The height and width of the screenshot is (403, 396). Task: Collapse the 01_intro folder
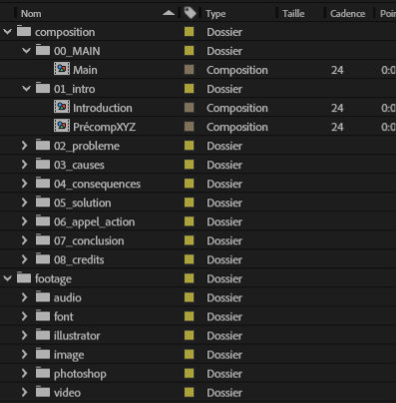tap(26, 89)
